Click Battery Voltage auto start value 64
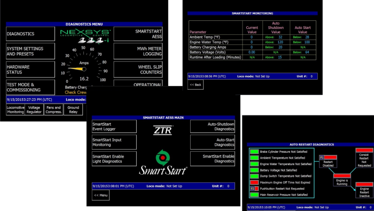This screenshot has height=211, width=374. [307, 52]
